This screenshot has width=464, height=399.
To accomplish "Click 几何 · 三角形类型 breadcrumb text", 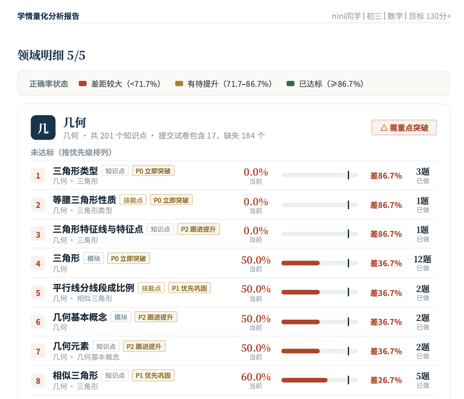I will 83,210.
